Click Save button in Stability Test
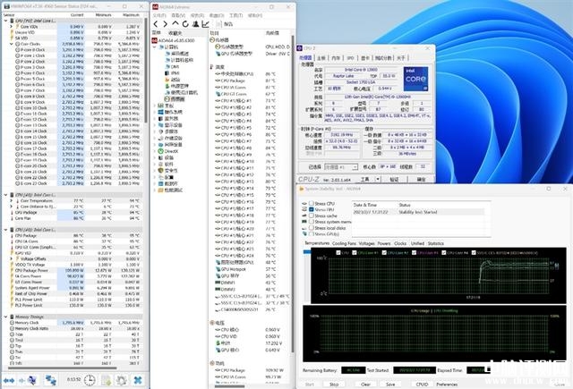This screenshot has width=573, height=389. [x=390, y=385]
